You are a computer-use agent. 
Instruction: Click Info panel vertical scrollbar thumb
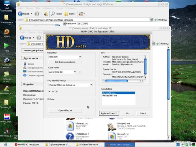[145, 66]
